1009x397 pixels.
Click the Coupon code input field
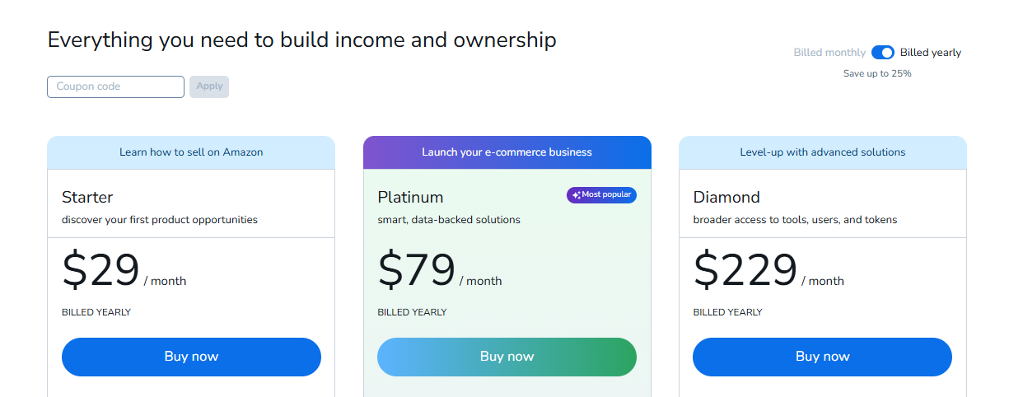pos(115,86)
